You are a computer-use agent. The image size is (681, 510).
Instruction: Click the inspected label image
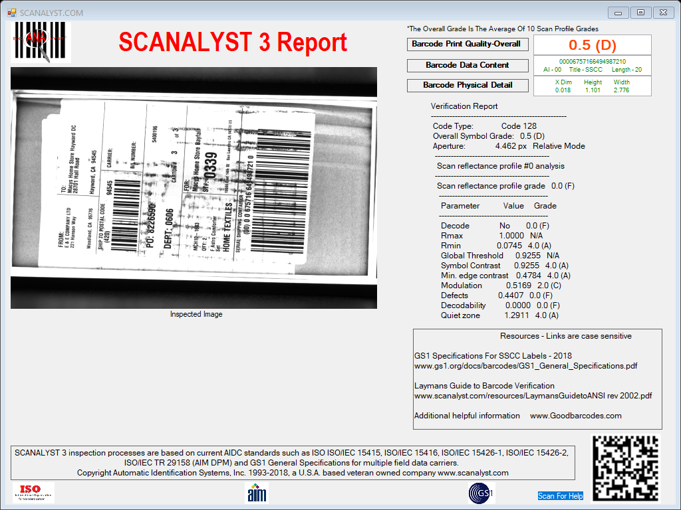click(194, 188)
